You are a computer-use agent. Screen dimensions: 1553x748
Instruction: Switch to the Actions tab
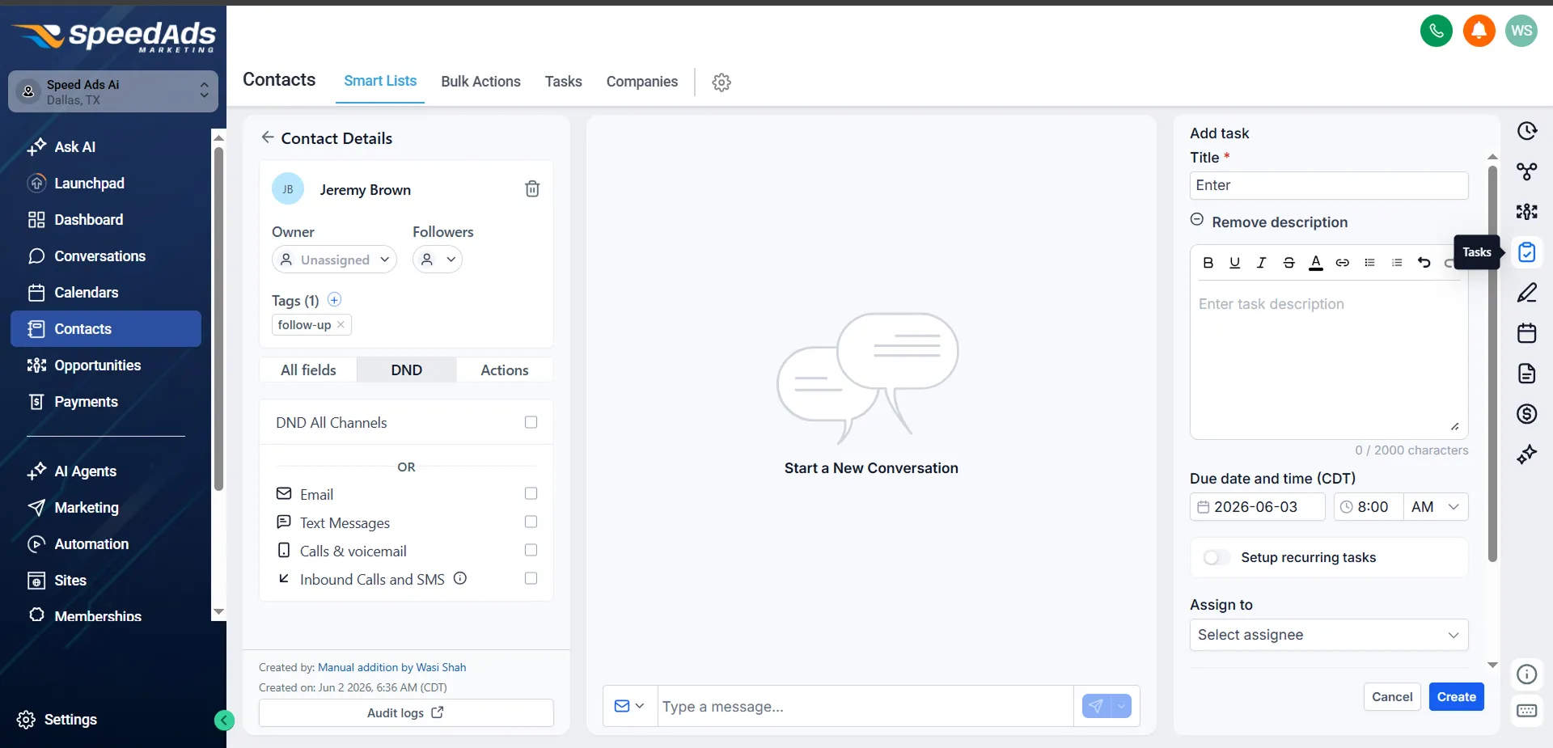pos(505,370)
